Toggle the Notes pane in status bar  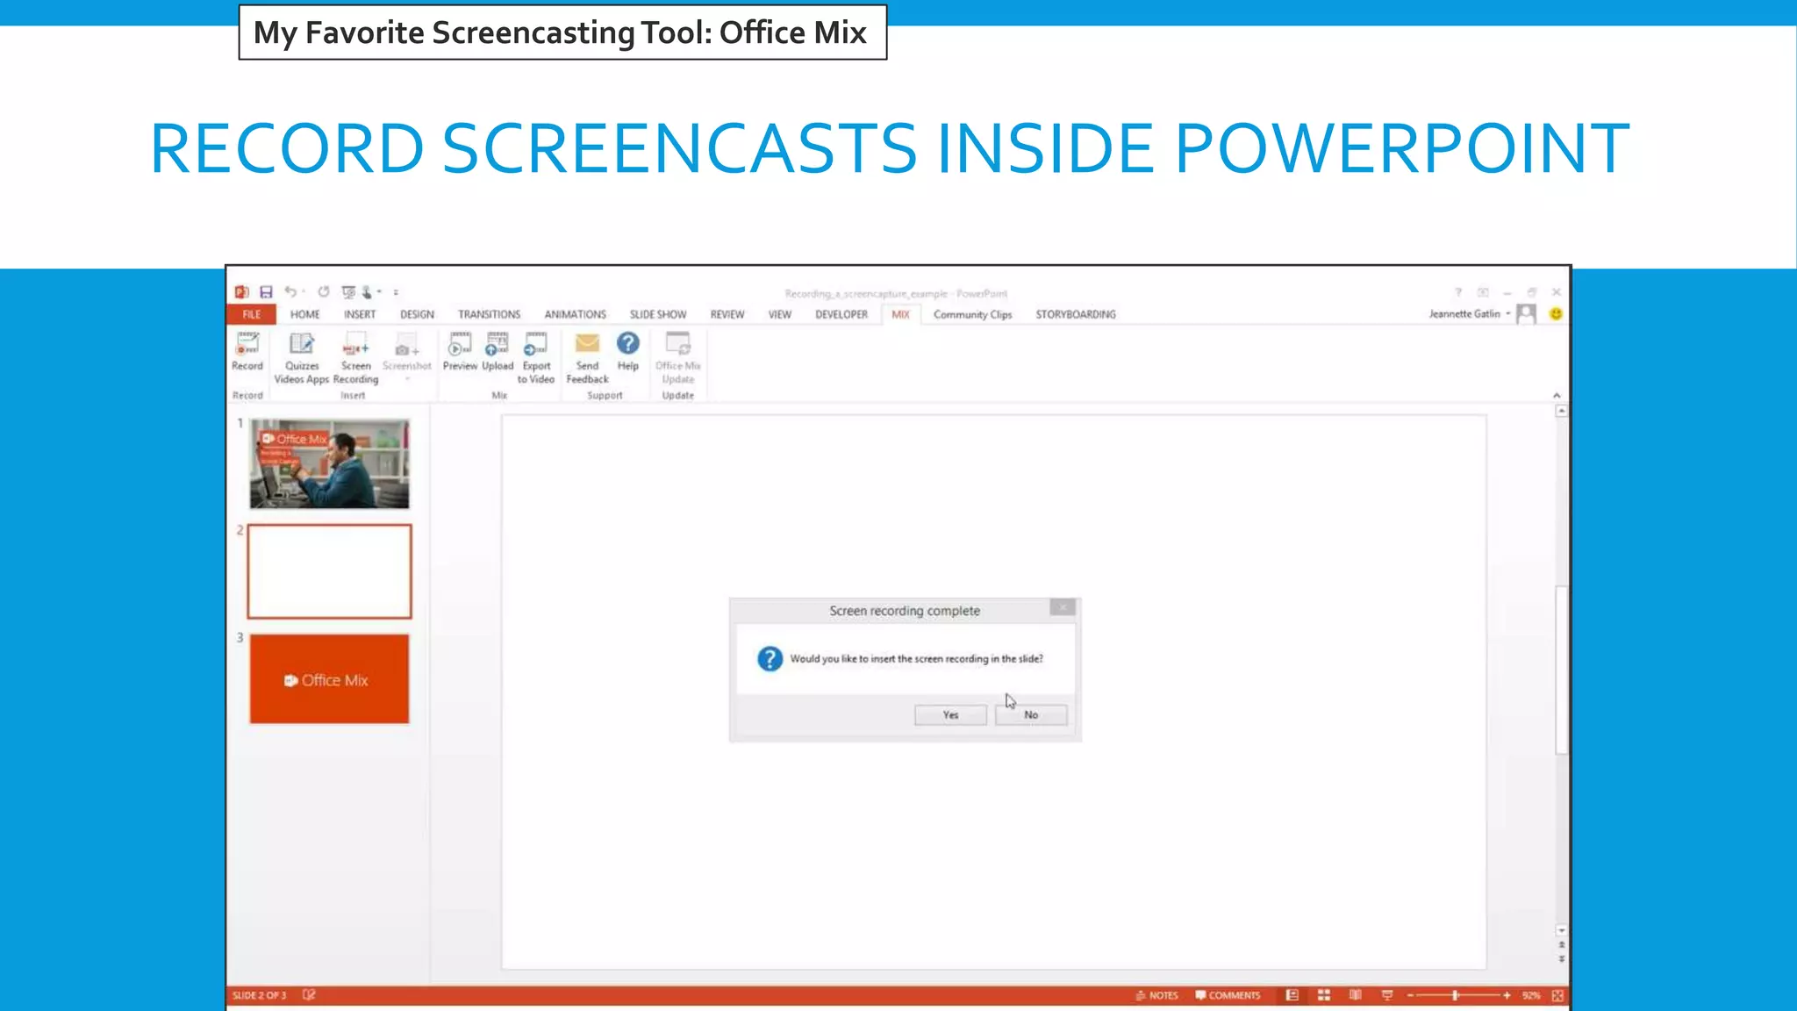pos(1157,995)
